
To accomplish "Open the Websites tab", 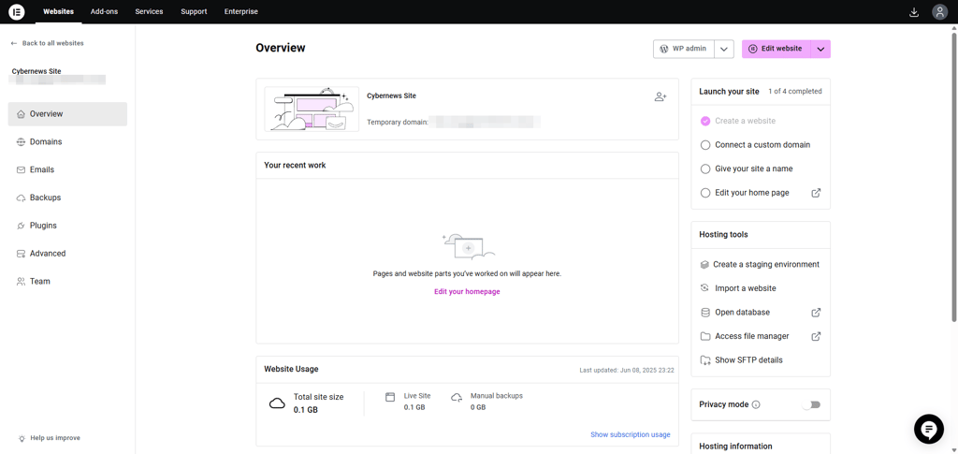I will coord(59,11).
